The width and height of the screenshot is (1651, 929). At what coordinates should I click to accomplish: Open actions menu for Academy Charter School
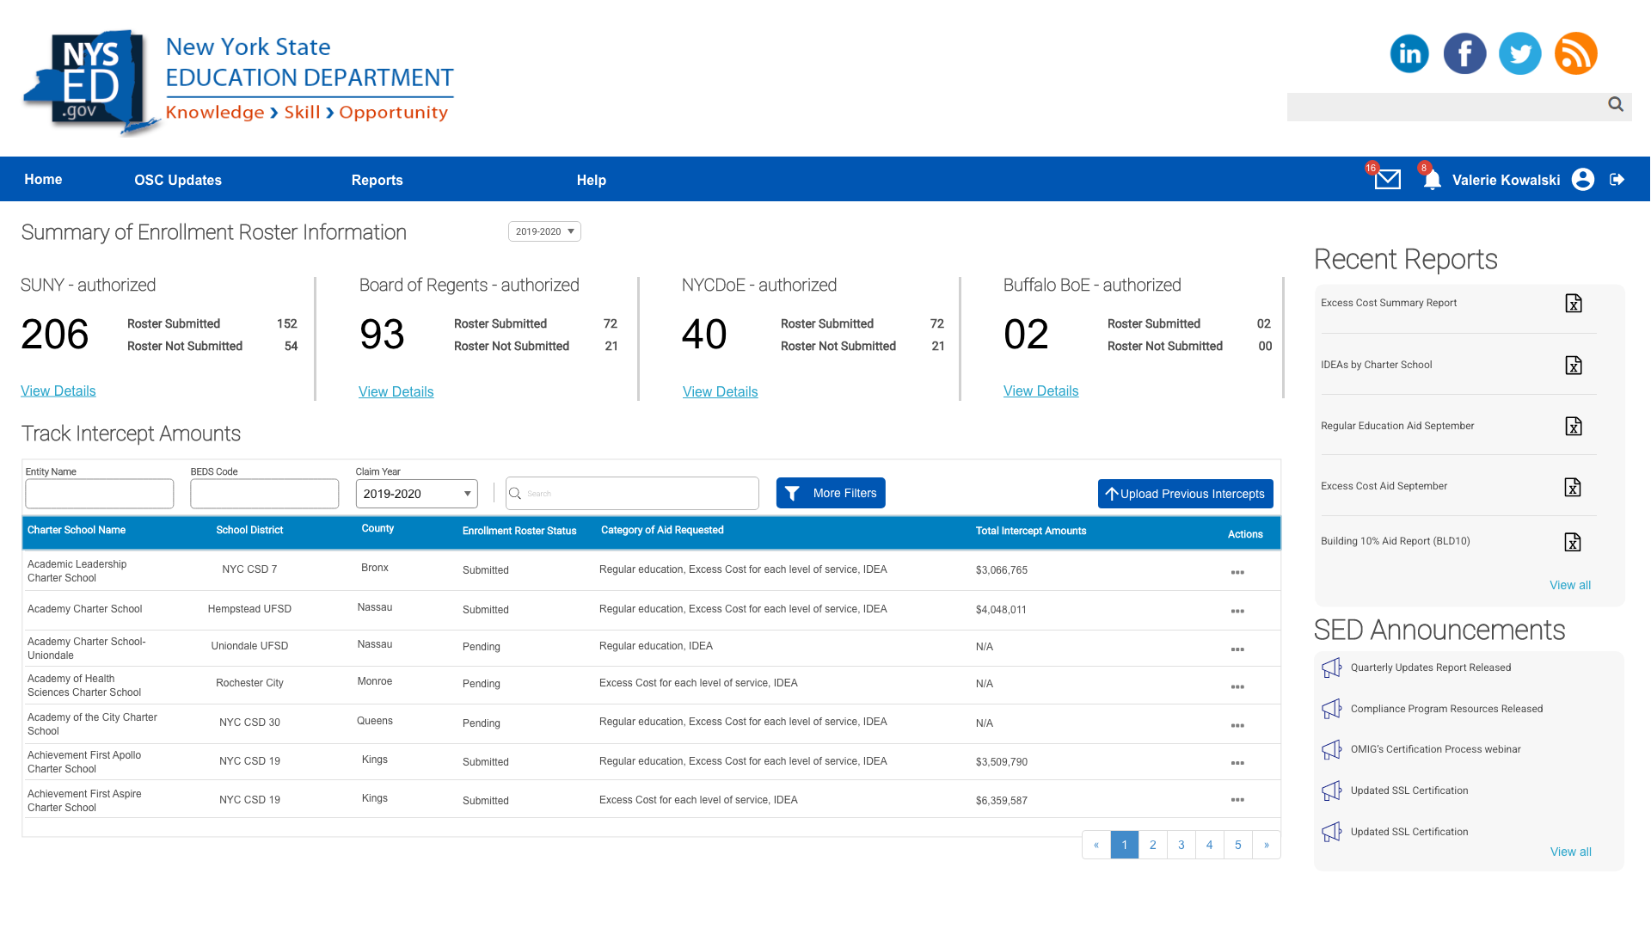click(x=1237, y=612)
